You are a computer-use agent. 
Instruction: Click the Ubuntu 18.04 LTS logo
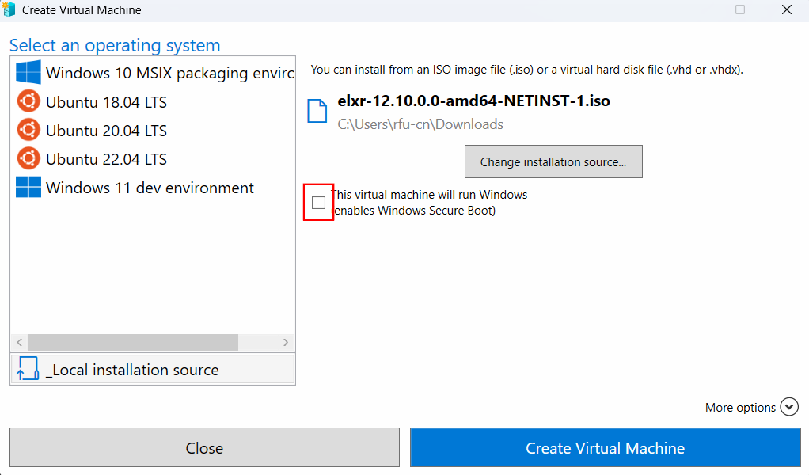[28, 101]
